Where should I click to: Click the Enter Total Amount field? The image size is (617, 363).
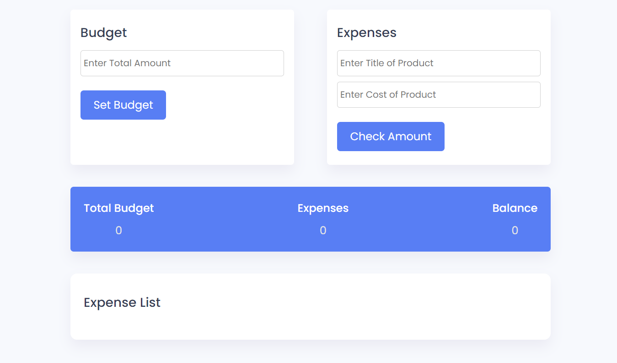[x=182, y=63]
